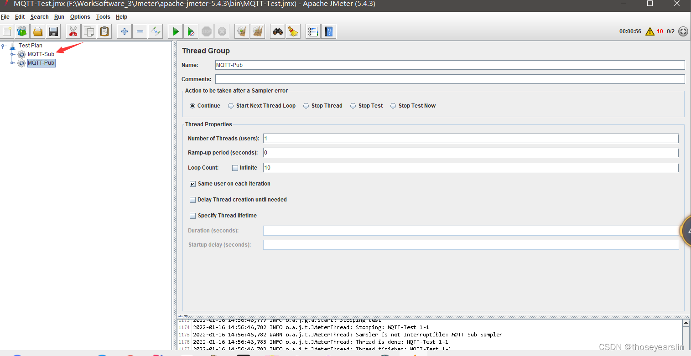
Task: Click the Reset Search brush icon
Action: pyautogui.click(x=293, y=31)
